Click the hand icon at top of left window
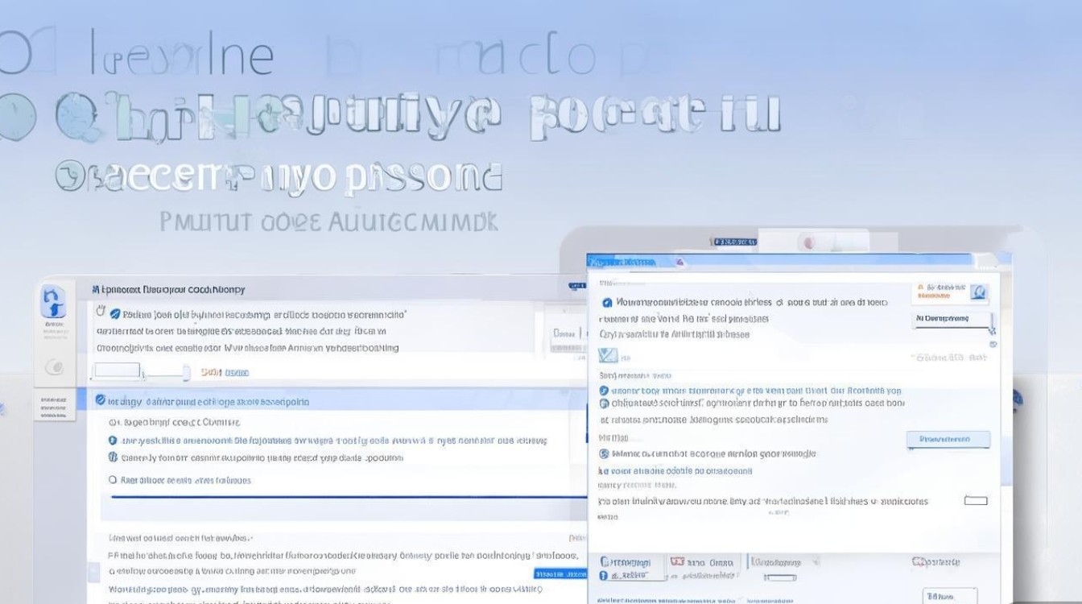The image size is (1082, 604). pyautogui.click(x=101, y=310)
